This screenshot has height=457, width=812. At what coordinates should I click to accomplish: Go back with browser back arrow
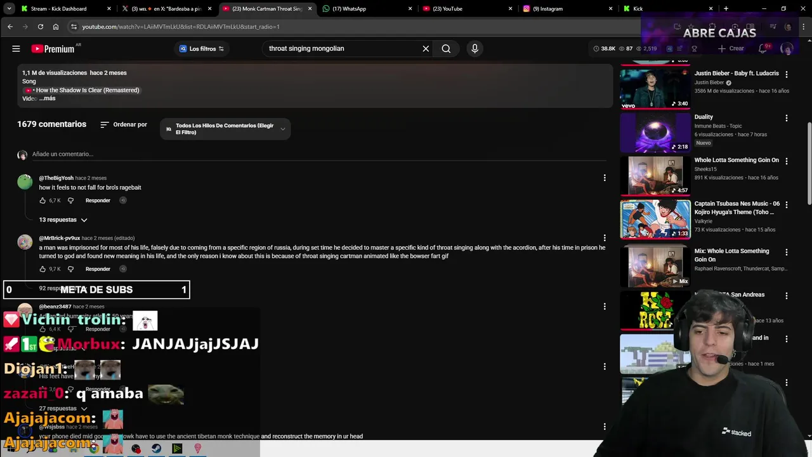pyautogui.click(x=10, y=27)
